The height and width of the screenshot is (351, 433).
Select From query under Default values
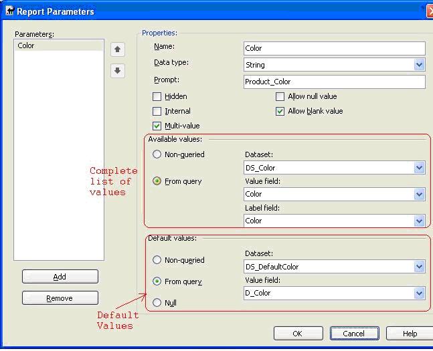(x=157, y=281)
